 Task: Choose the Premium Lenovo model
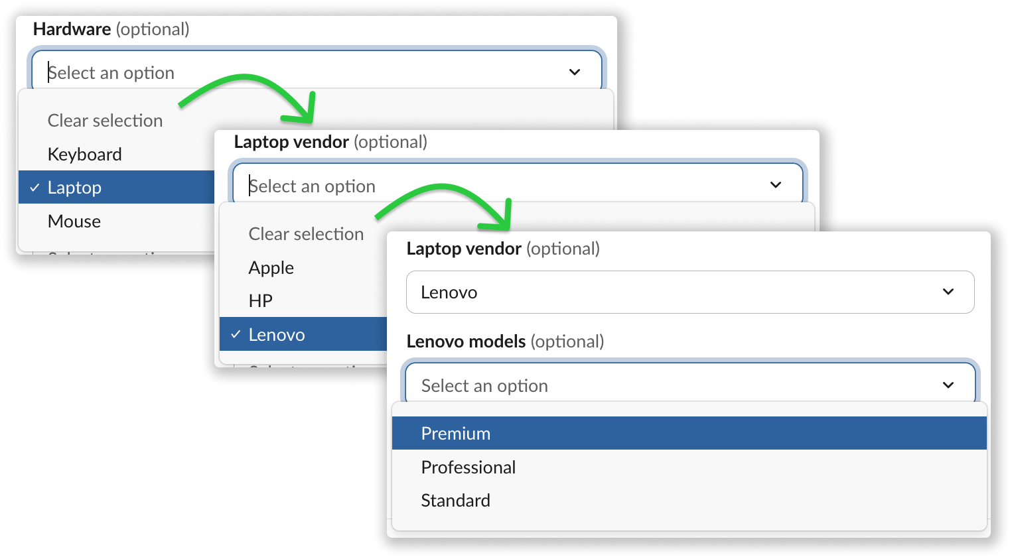click(689, 433)
